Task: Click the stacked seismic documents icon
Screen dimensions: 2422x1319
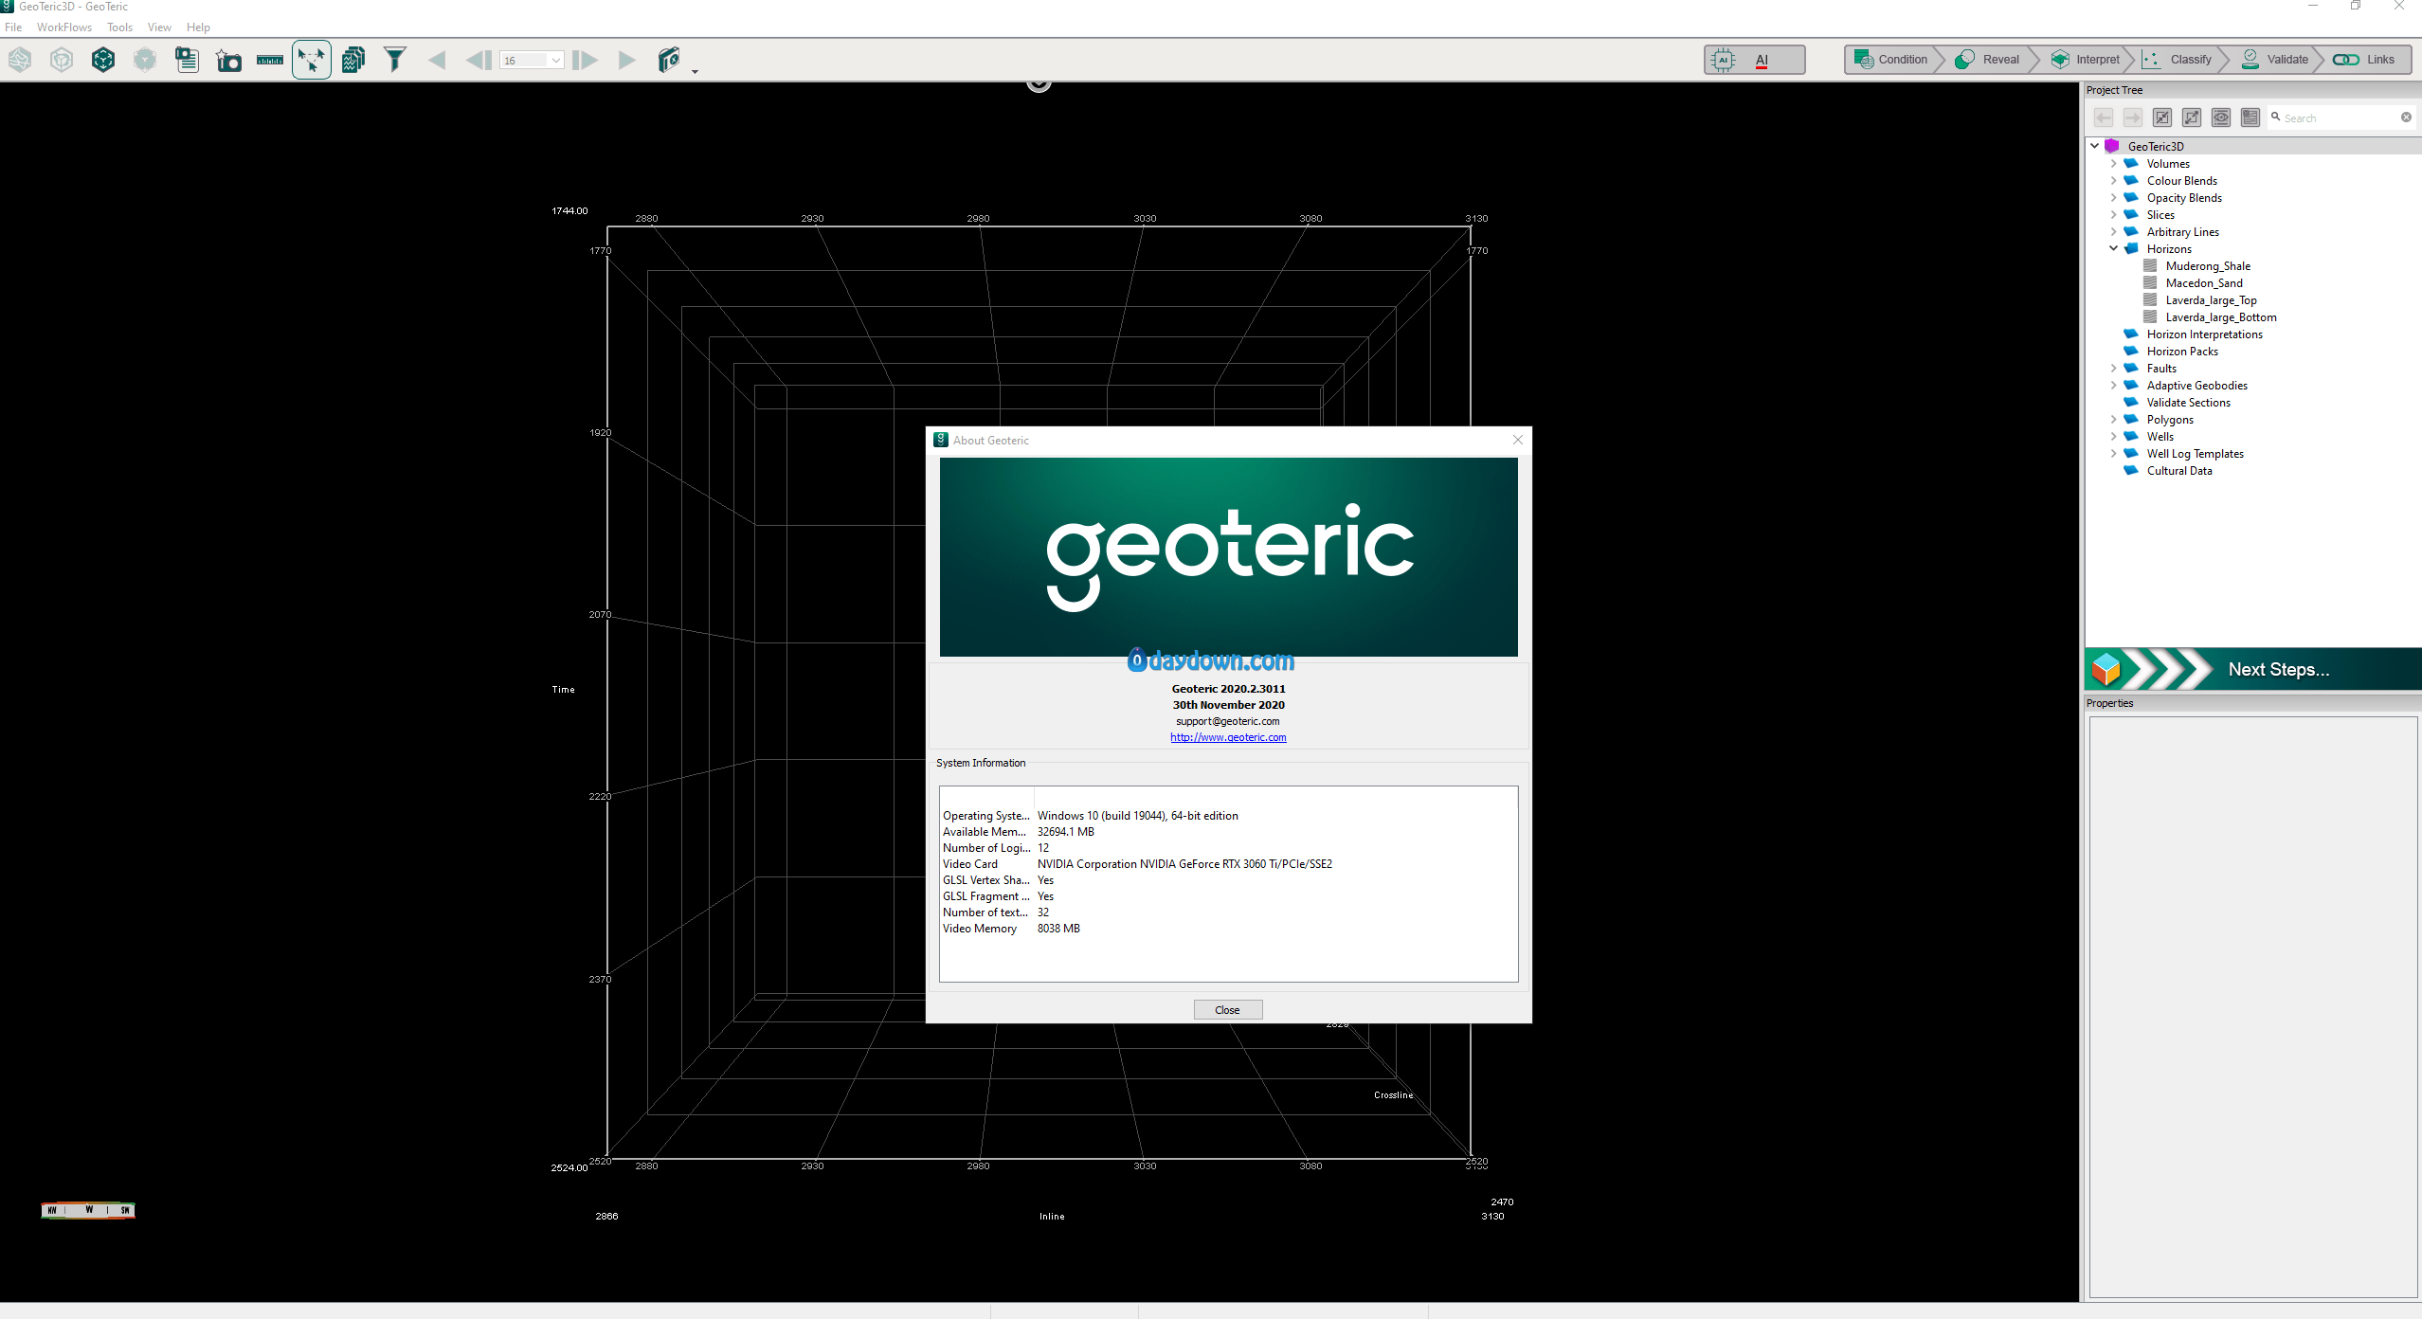Action: pyautogui.click(x=353, y=60)
